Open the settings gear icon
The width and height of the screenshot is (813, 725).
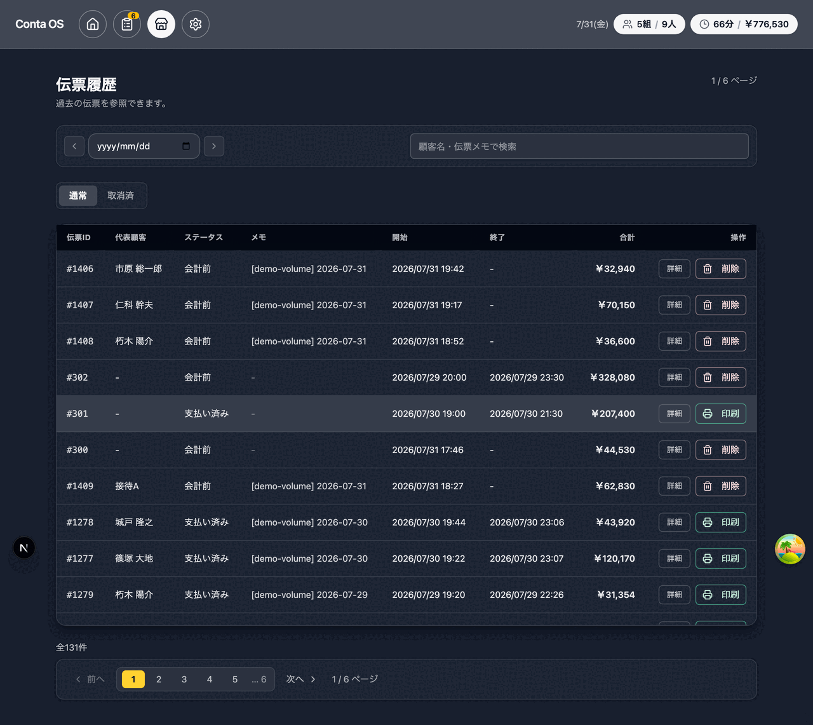[196, 24]
